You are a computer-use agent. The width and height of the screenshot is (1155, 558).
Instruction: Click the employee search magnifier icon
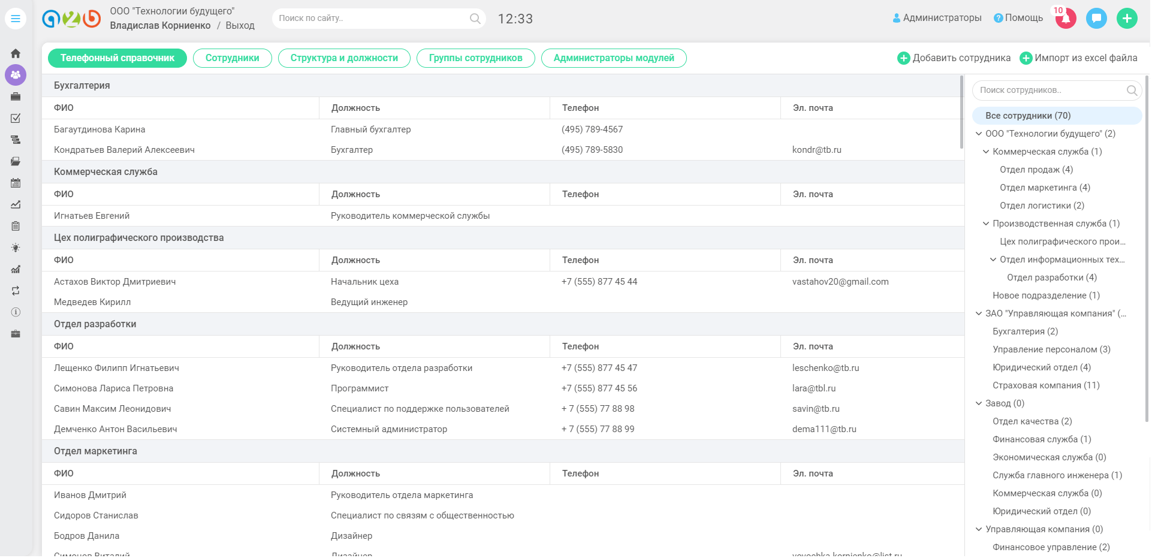point(1132,91)
